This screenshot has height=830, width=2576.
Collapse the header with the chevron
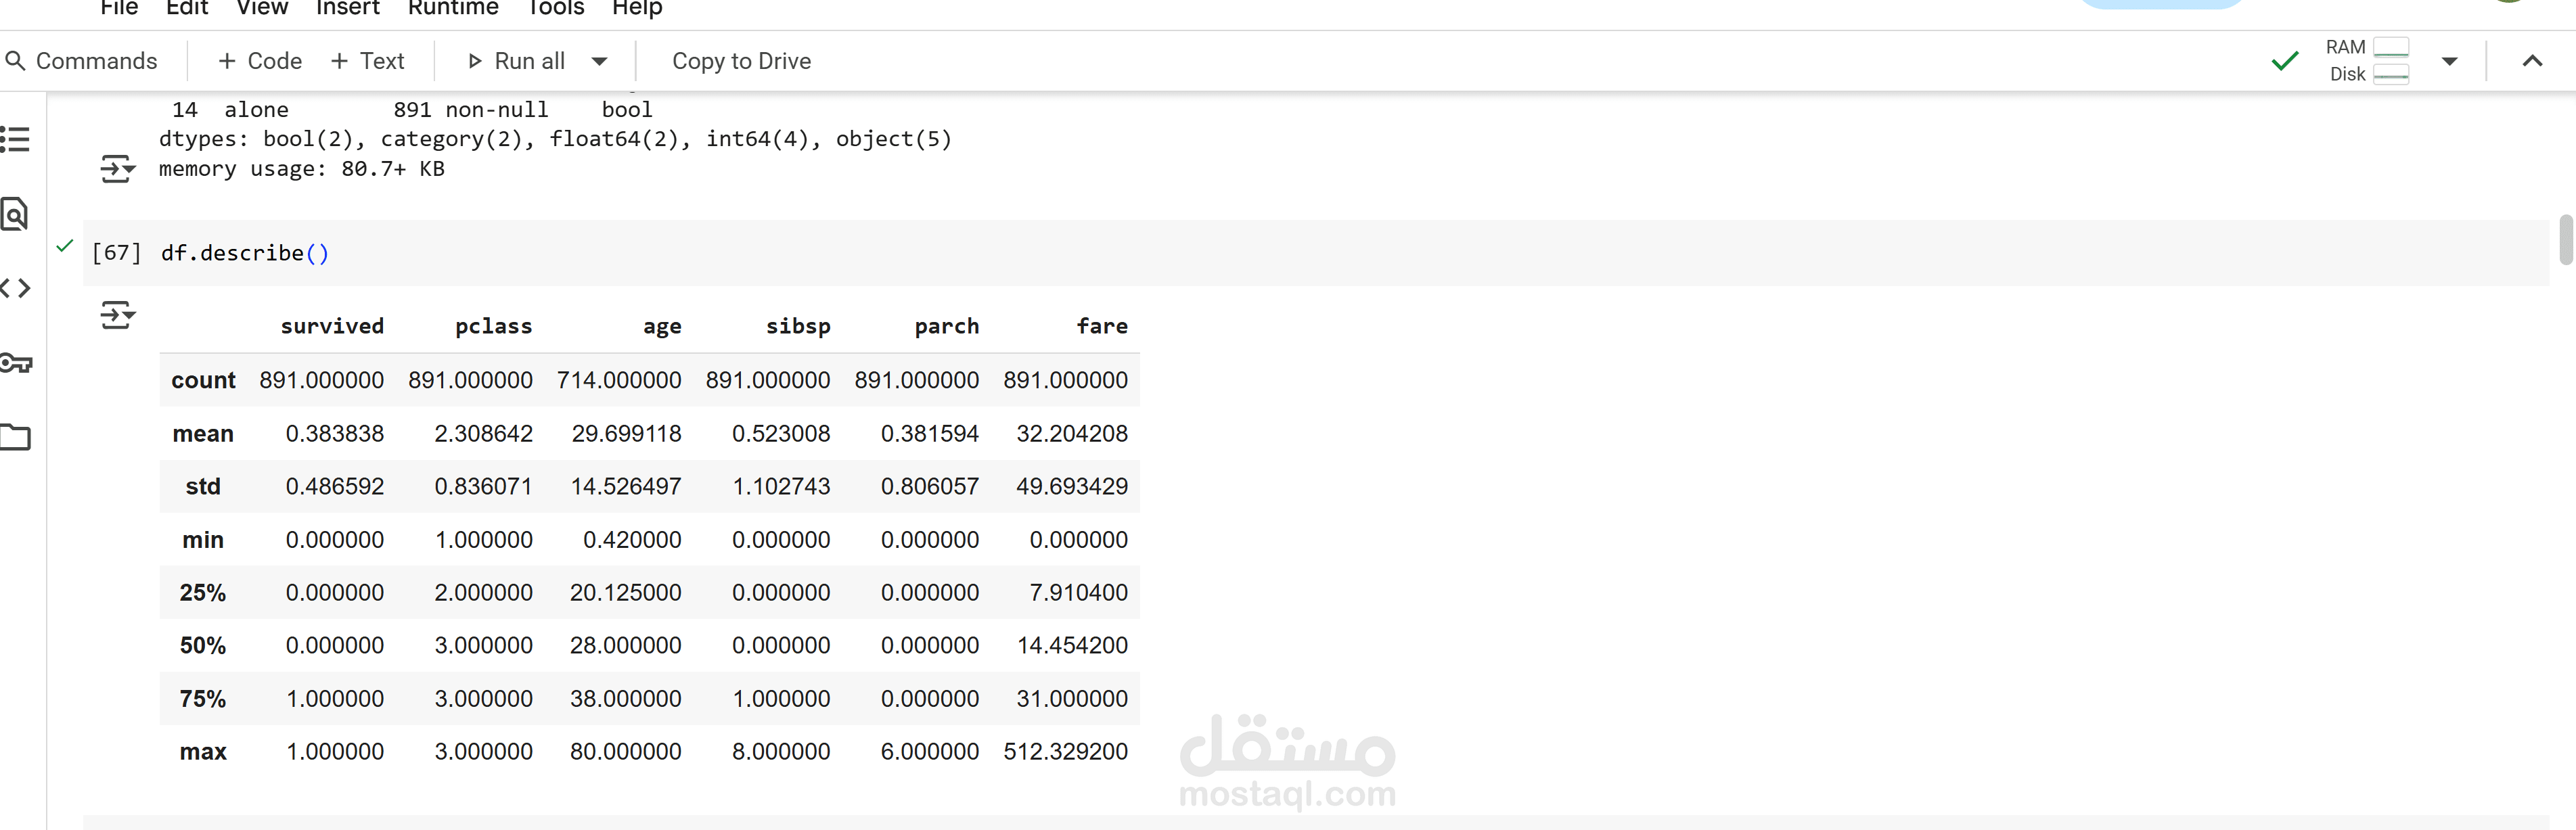click(2531, 61)
